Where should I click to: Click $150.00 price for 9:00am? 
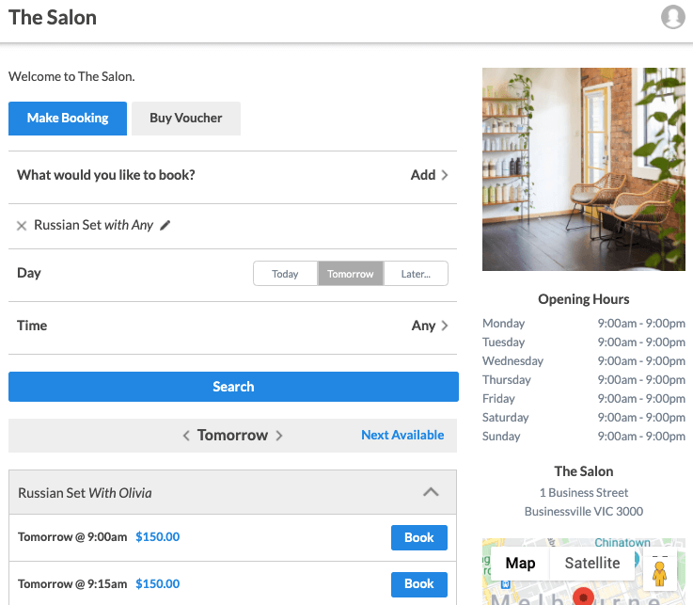pyautogui.click(x=157, y=537)
